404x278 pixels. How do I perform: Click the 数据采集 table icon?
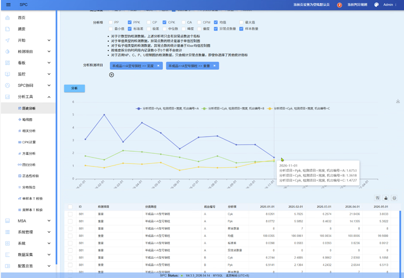7,255
